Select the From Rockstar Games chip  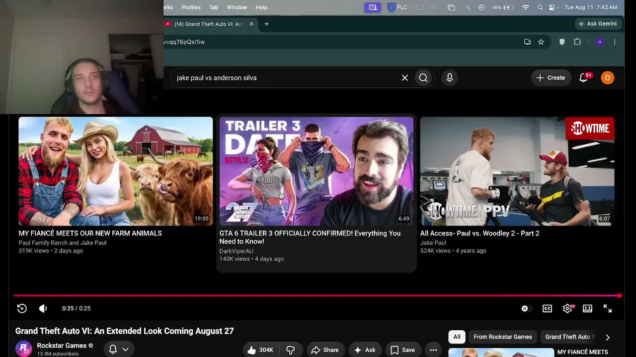(x=503, y=337)
